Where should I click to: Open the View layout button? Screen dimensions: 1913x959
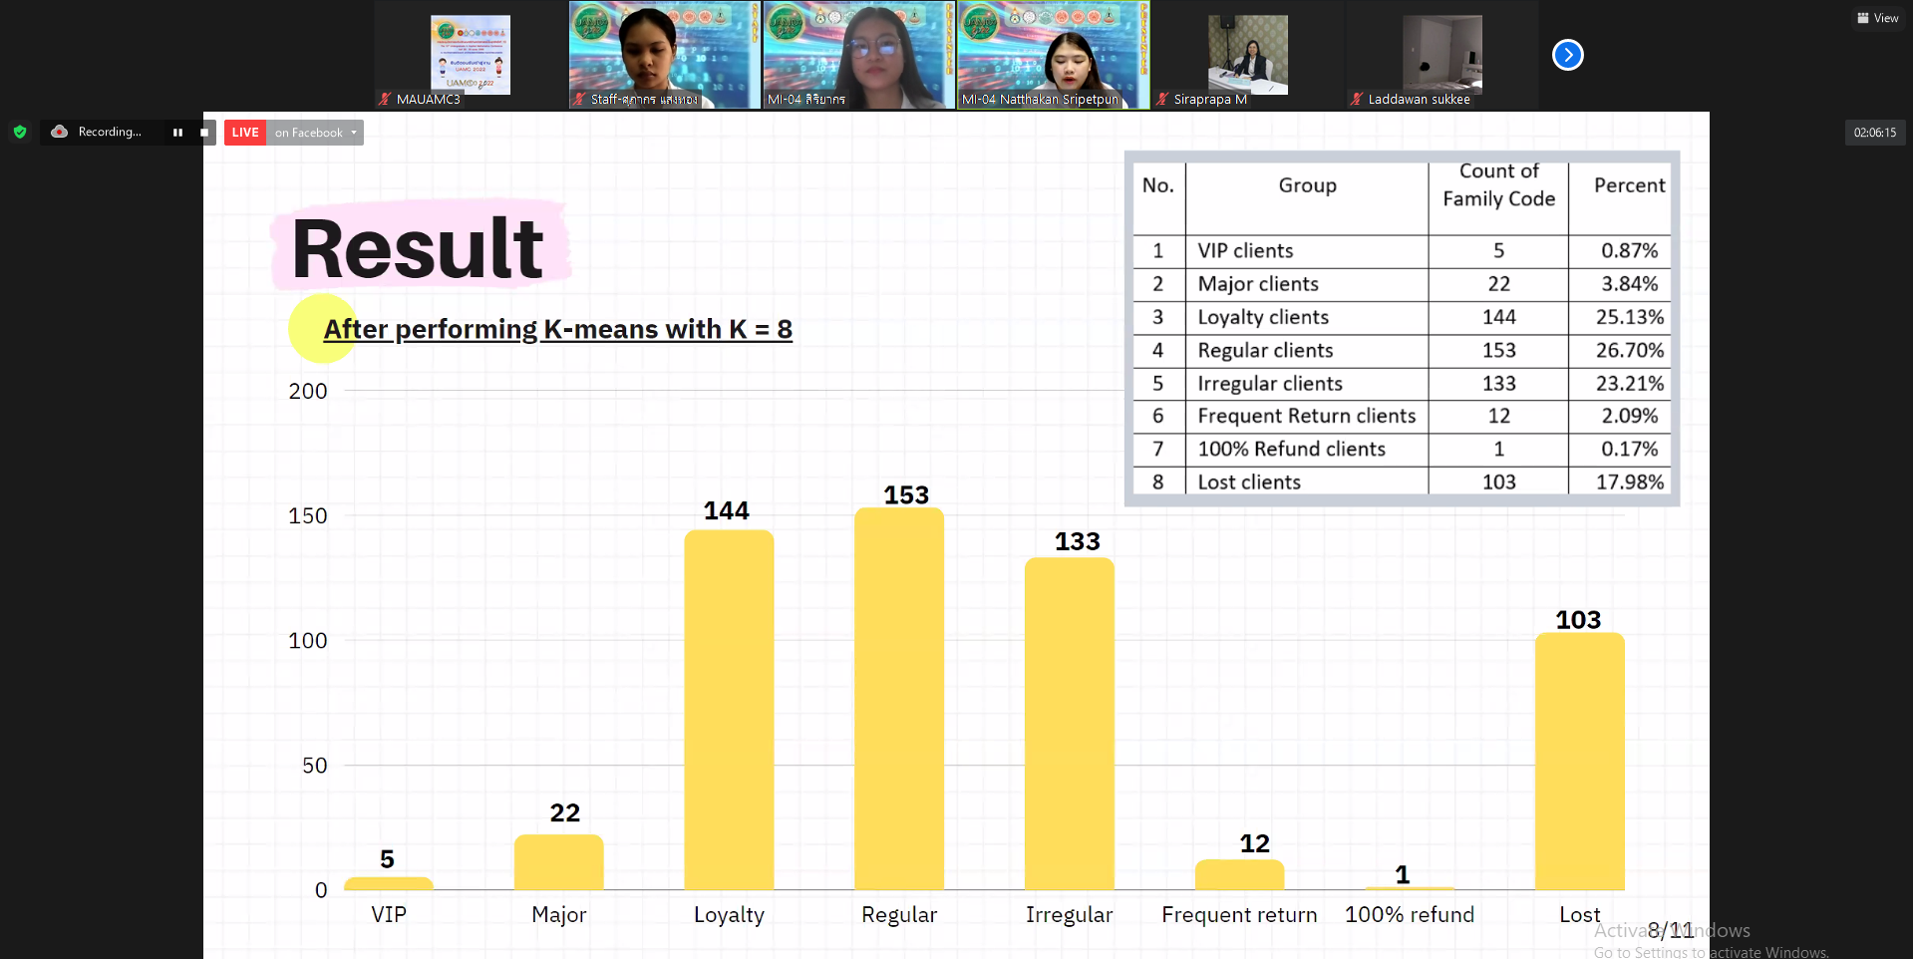(1878, 18)
